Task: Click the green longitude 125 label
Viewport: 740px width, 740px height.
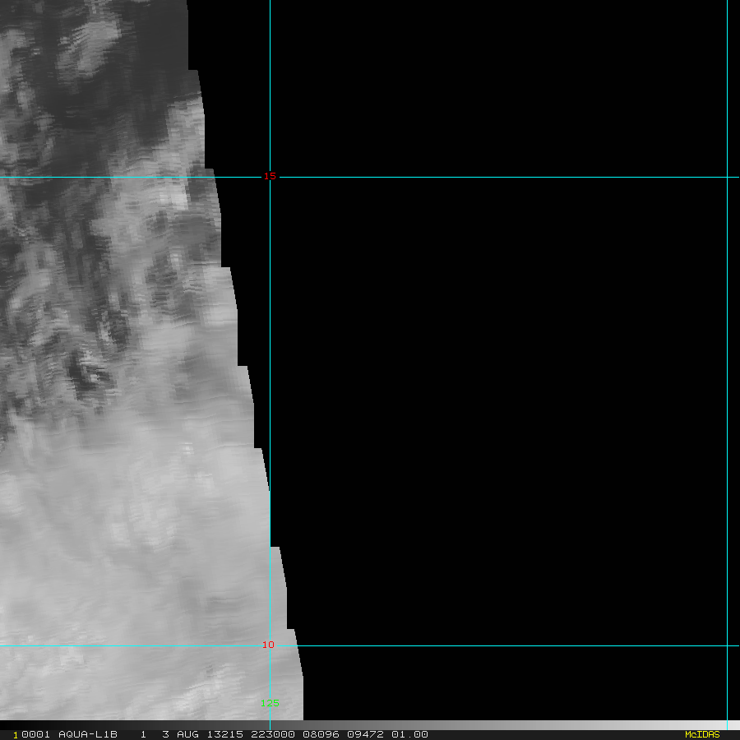Action: pos(270,703)
